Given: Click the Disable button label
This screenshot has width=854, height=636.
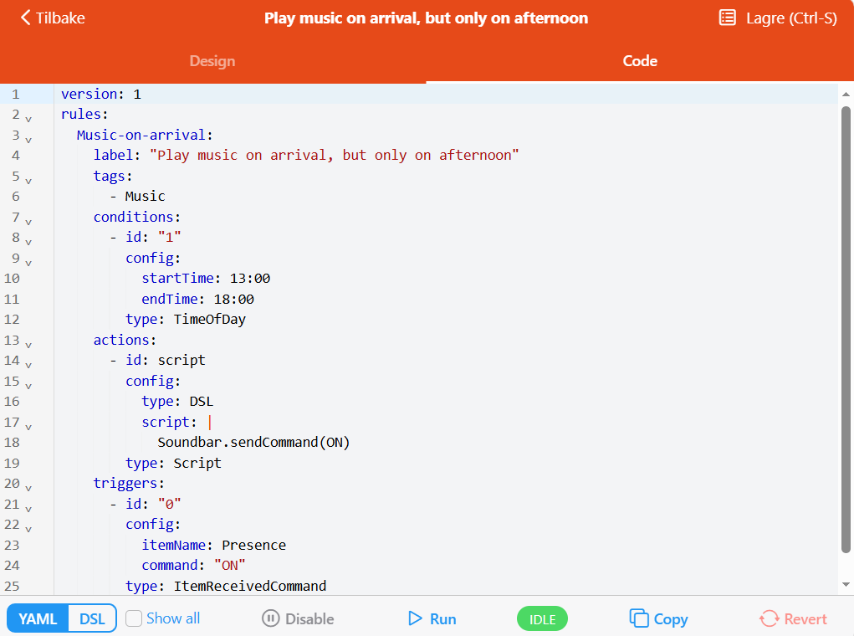Looking at the screenshot, I should (x=309, y=618).
